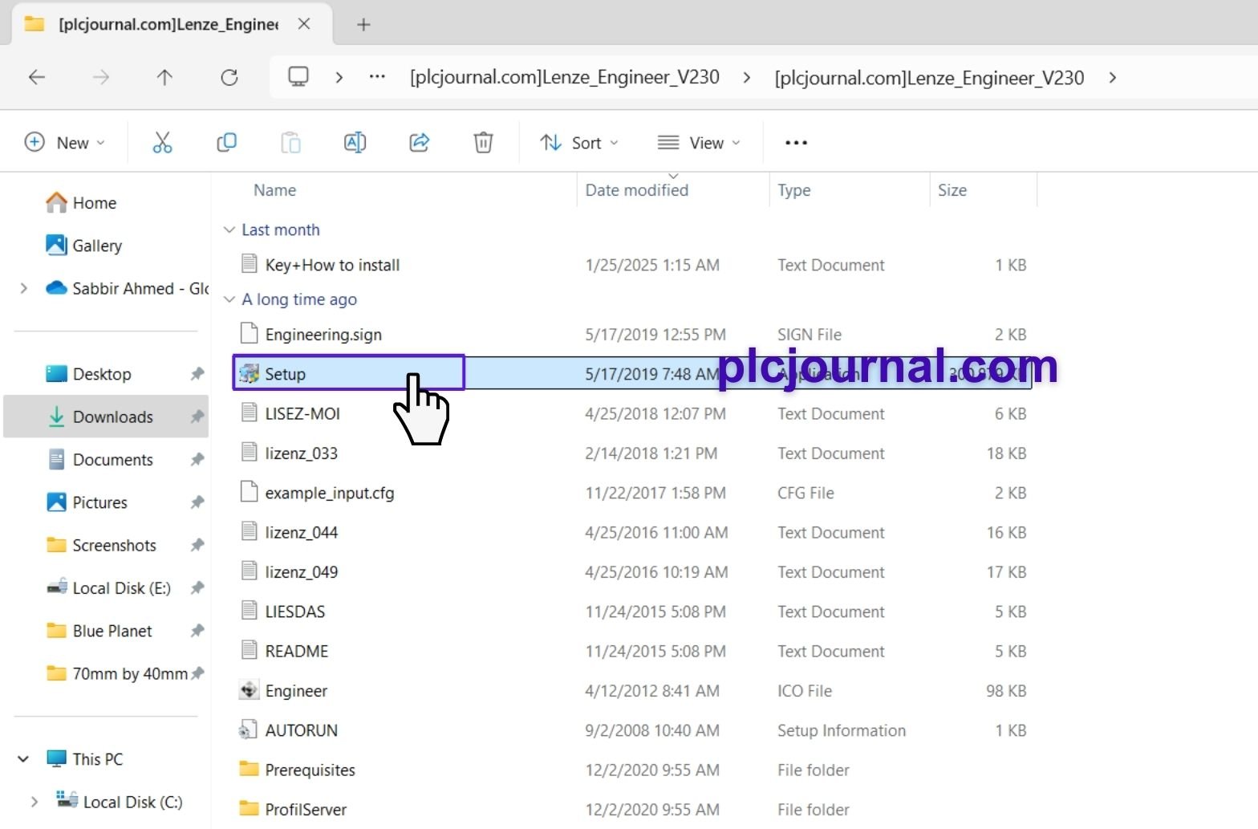Screen dimensions: 1258x829
Task: Click the Prerequisites folder icon
Action: (250, 769)
